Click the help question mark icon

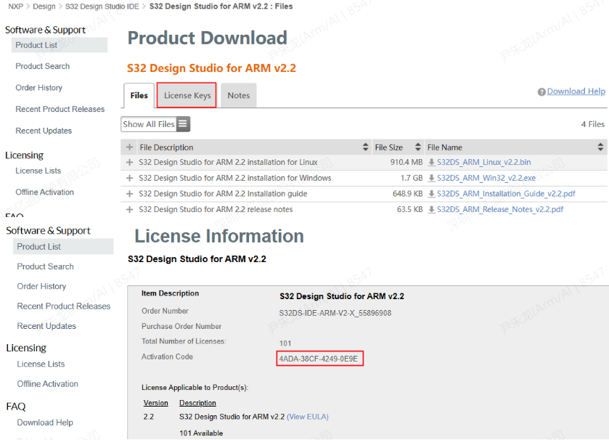pyautogui.click(x=541, y=92)
